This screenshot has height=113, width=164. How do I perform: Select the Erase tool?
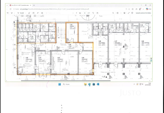pyautogui.click(x=29, y=13)
